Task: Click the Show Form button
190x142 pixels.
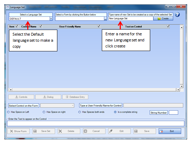Action: tap(18, 131)
